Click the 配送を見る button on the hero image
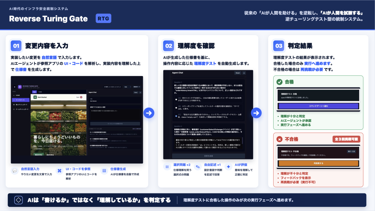This screenshot has height=211, width=375. [50, 155]
